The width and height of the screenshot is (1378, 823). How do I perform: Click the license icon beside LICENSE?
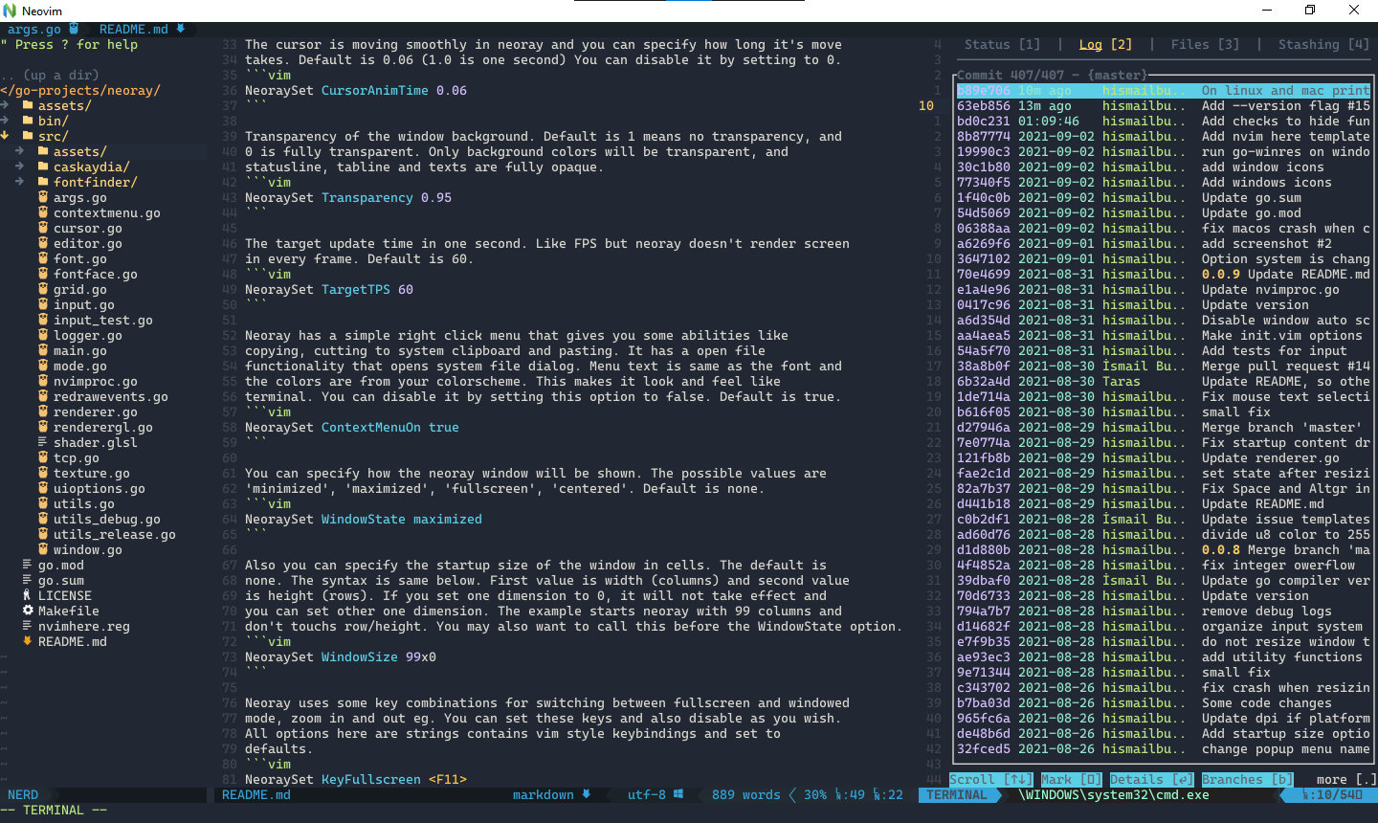28,595
